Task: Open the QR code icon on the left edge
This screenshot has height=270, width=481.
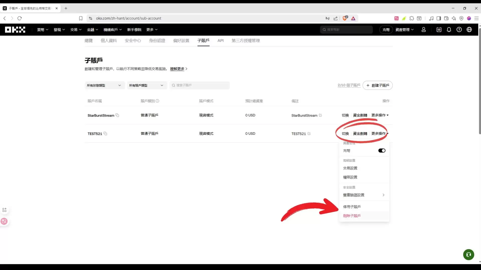Action: coord(4,210)
